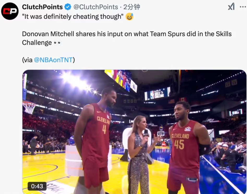Click the quoted "It was definitely cheating though" text
Image resolution: width=247 pixels, height=194 pixels.
73,16
